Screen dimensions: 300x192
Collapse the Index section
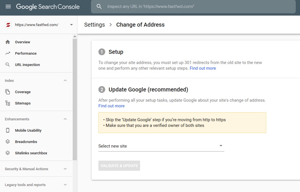[65, 80]
